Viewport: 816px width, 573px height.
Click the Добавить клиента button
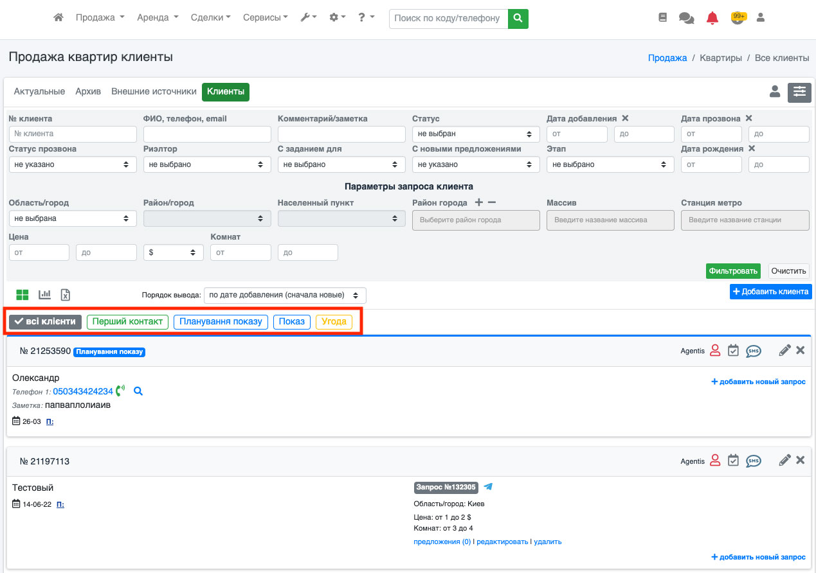770,292
